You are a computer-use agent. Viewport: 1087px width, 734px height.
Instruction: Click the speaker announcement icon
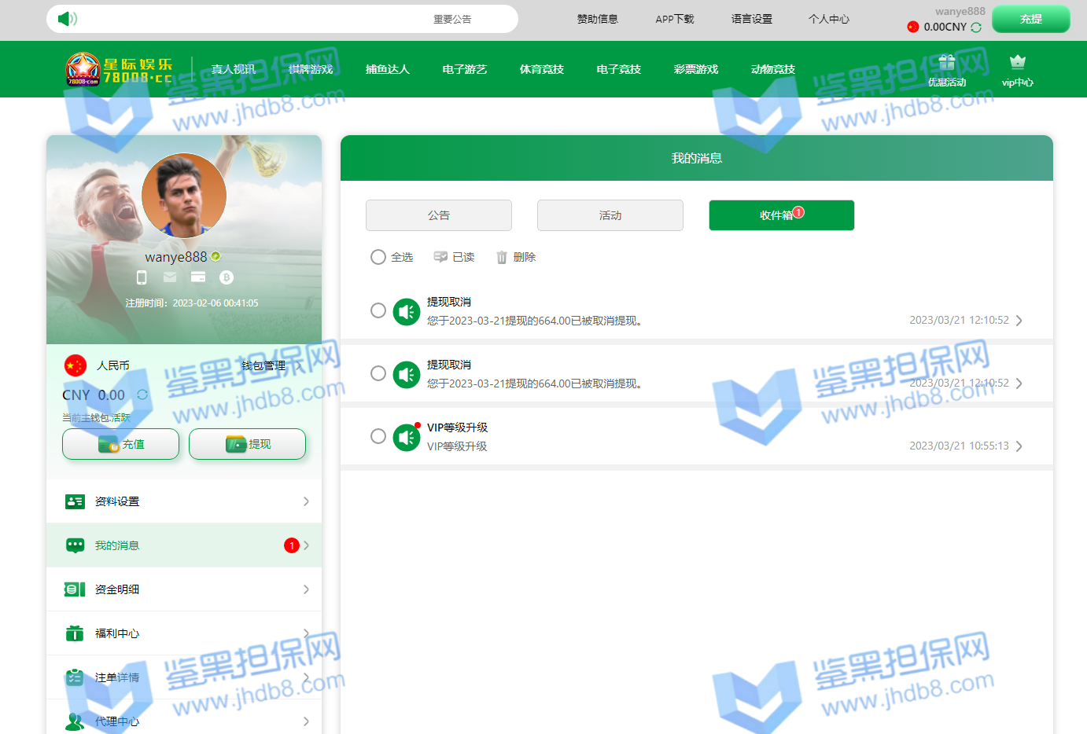[x=67, y=19]
